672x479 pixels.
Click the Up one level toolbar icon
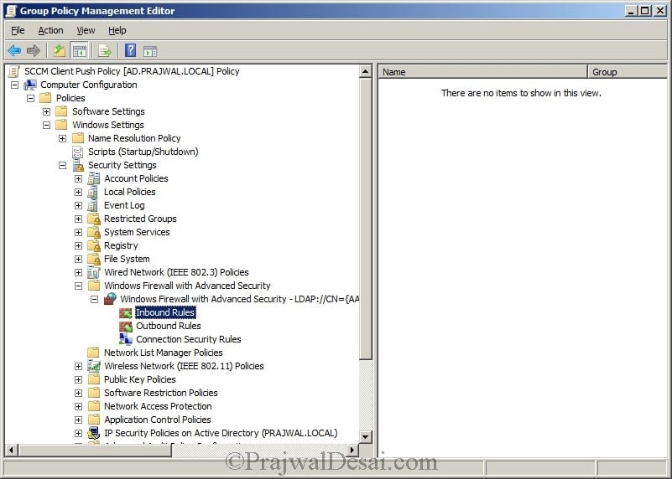click(x=60, y=51)
